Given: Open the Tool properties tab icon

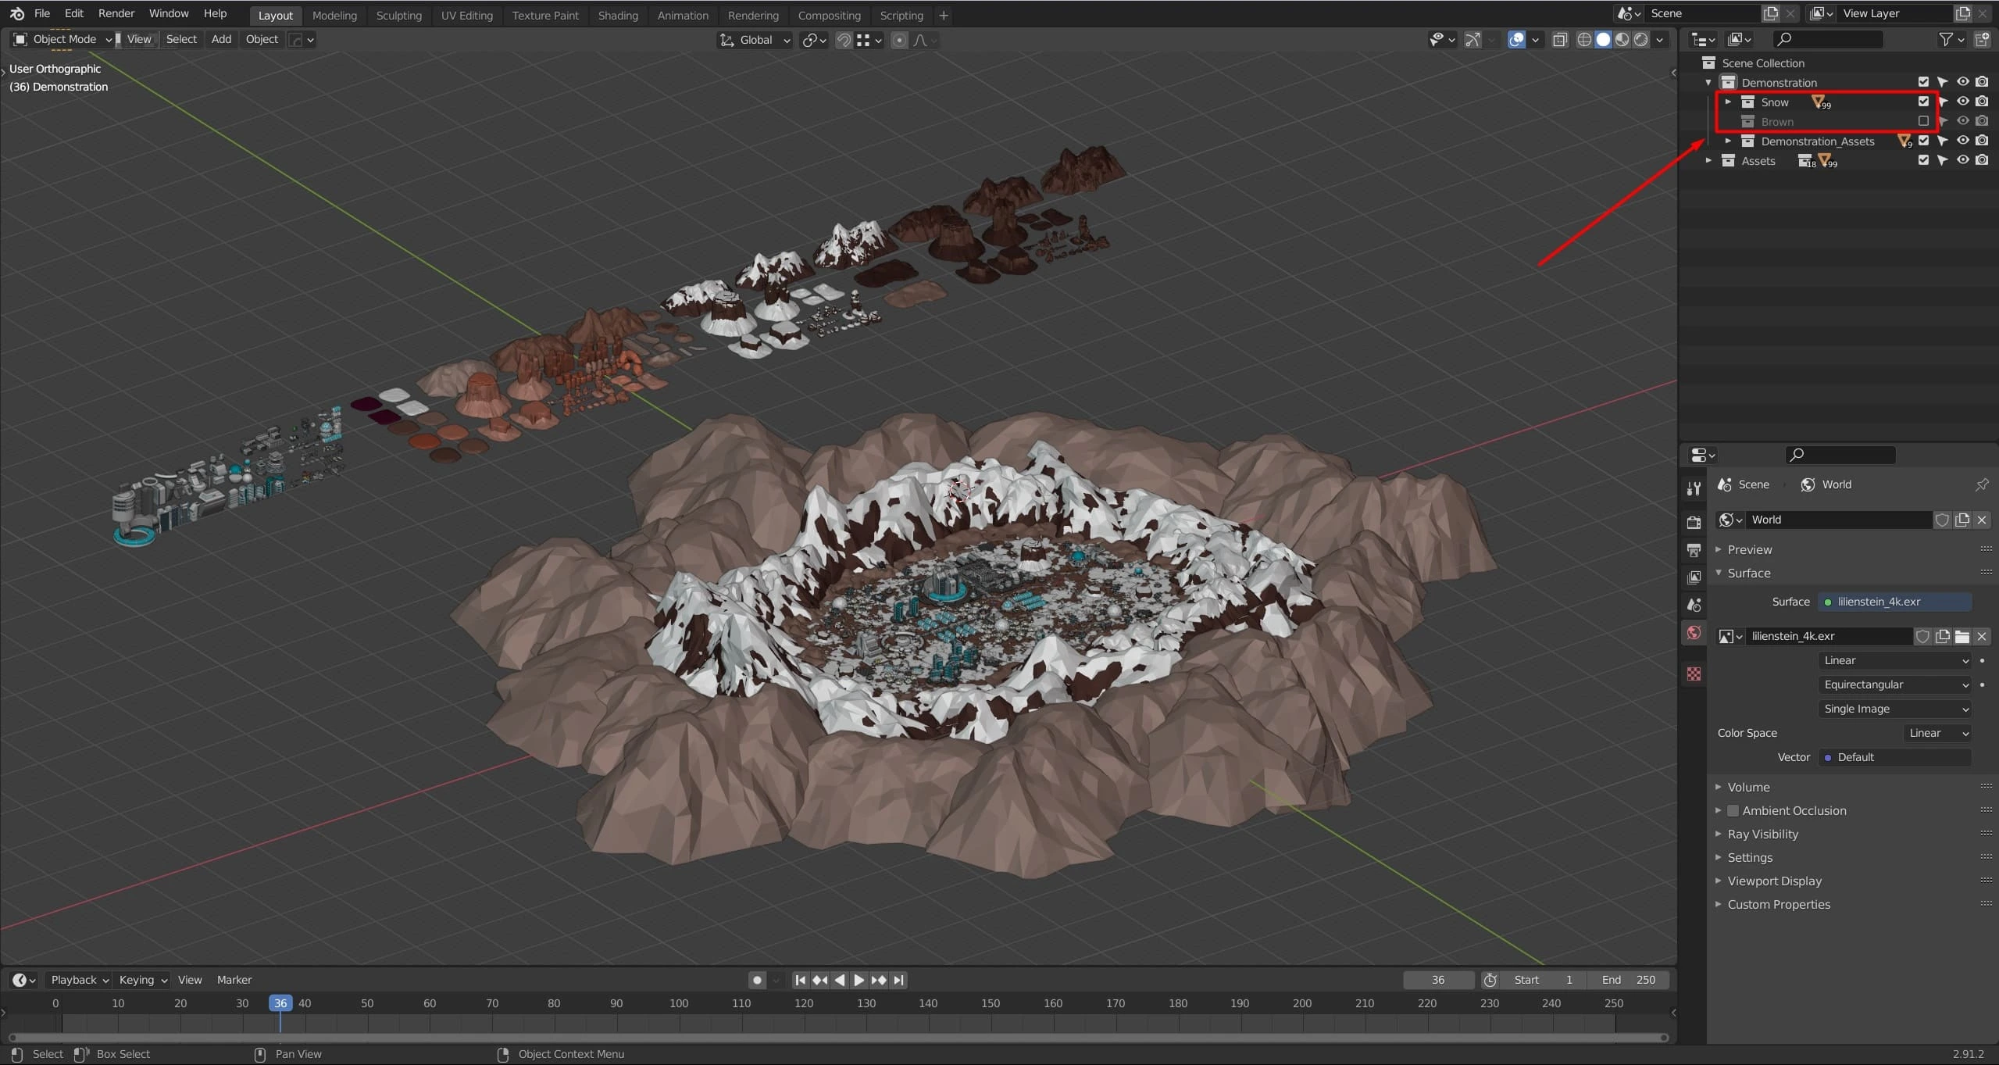Looking at the screenshot, I should click(x=1694, y=489).
